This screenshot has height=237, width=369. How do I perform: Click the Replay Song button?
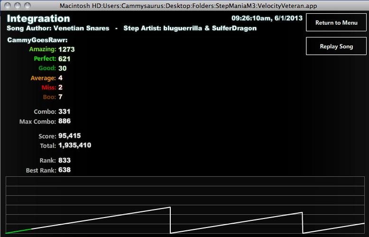click(x=336, y=46)
